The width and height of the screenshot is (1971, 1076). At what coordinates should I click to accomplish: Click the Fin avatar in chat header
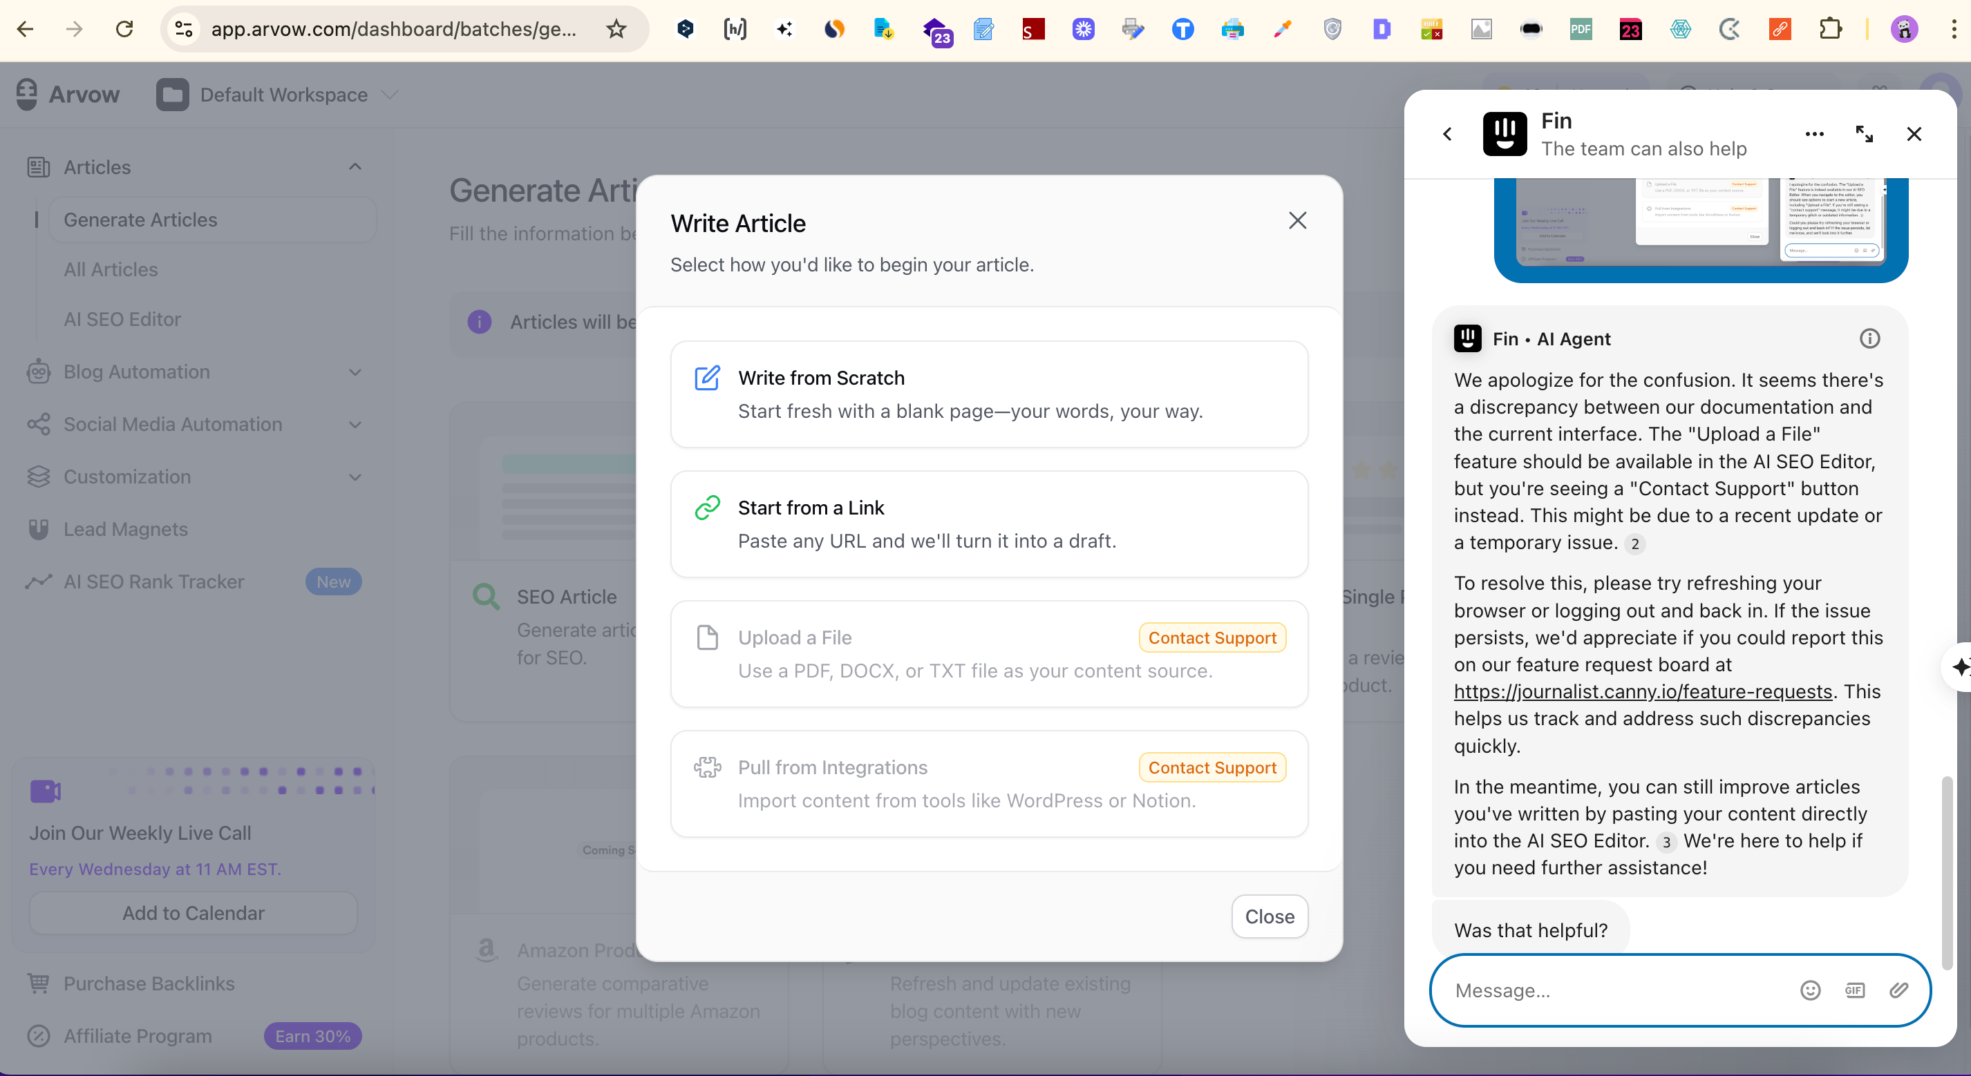pos(1505,134)
